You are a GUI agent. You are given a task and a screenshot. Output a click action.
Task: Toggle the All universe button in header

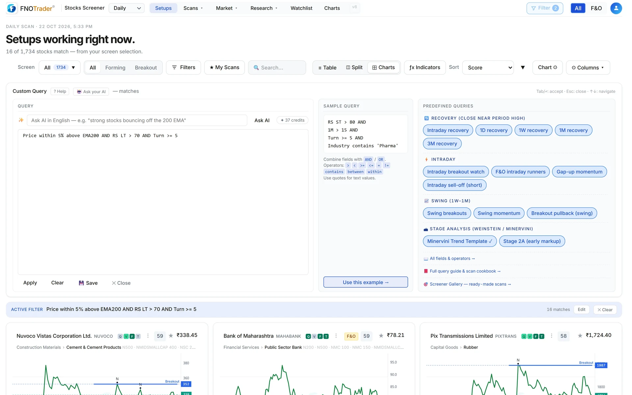coord(578,8)
